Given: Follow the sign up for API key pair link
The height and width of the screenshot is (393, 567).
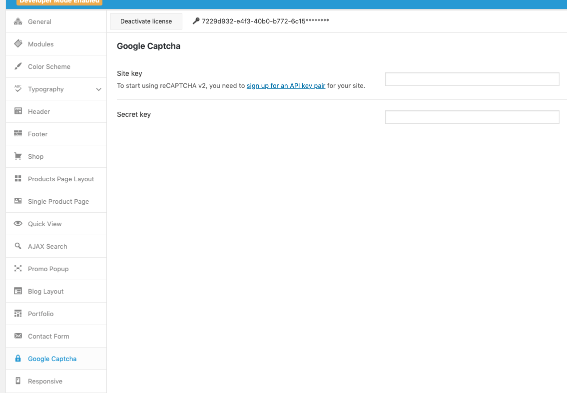Looking at the screenshot, I should pyautogui.click(x=286, y=86).
